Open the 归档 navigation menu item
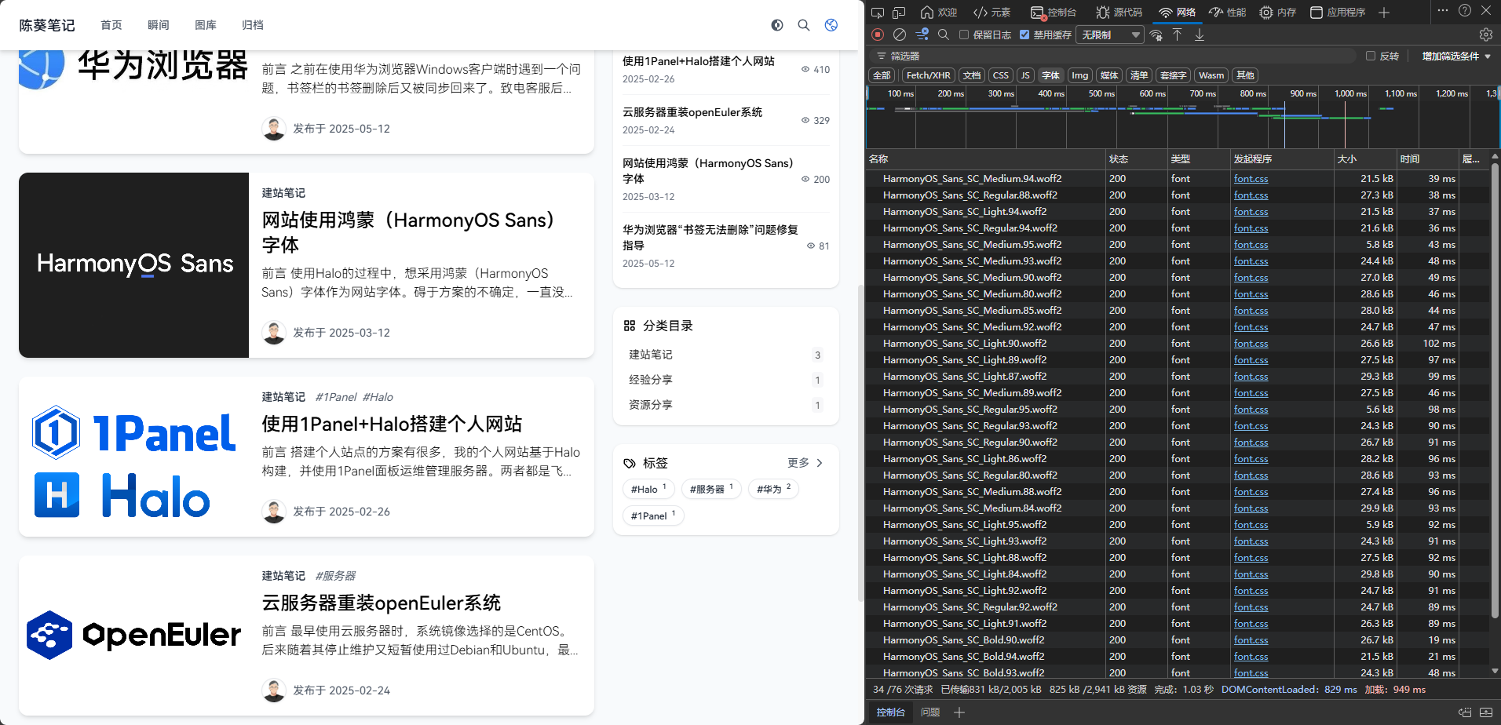This screenshot has width=1501, height=725. pos(253,25)
